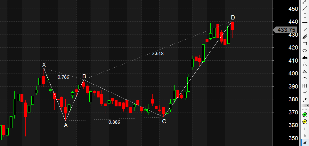This screenshot has width=309, height=146.
Task: Select the horizontal line drawing tool
Action: point(305,22)
